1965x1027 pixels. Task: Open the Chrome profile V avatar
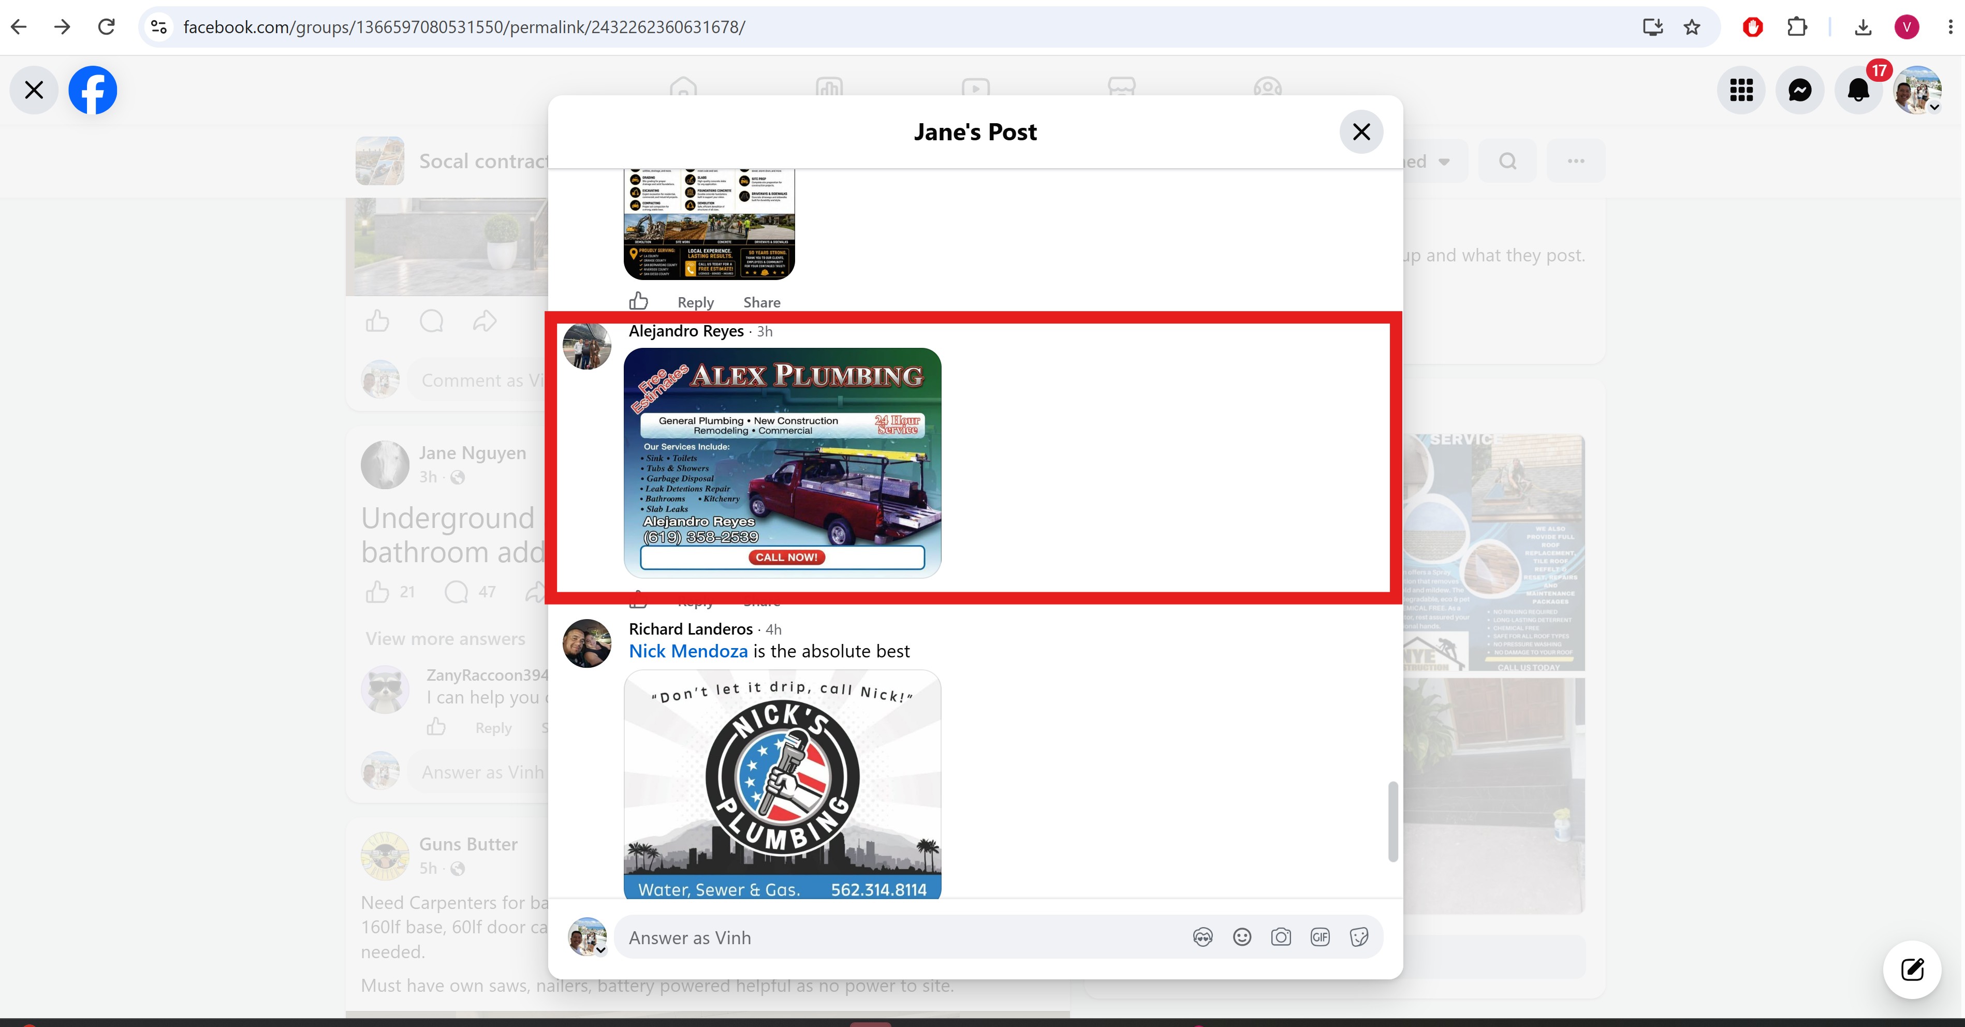[1907, 27]
